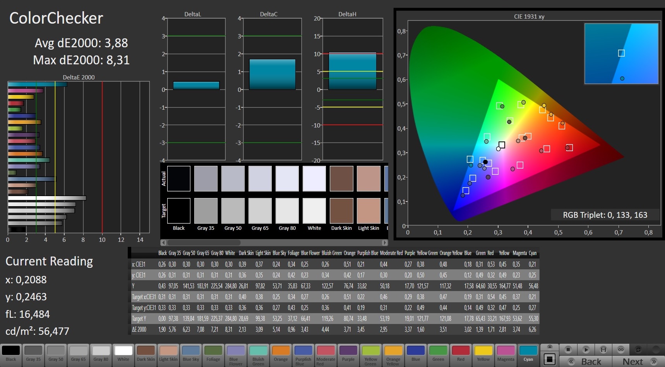This screenshot has height=367, width=665.
Task: Click the Target Gray 80 patch
Action: click(287, 211)
